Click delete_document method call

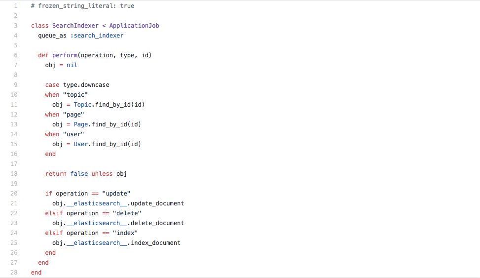(157, 223)
